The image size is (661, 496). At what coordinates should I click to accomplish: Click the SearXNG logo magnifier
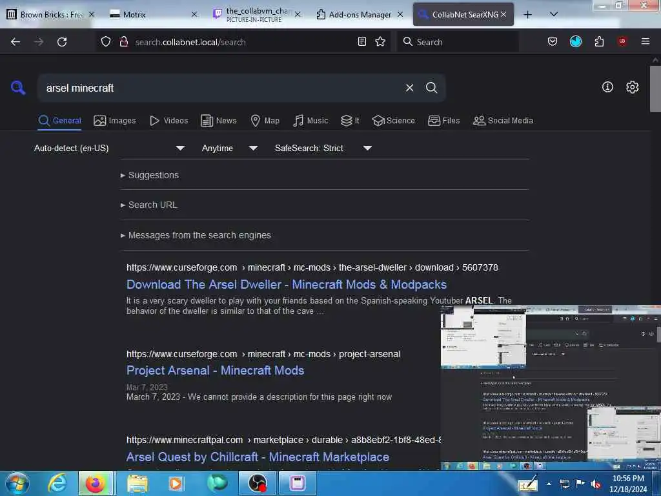[x=17, y=87]
